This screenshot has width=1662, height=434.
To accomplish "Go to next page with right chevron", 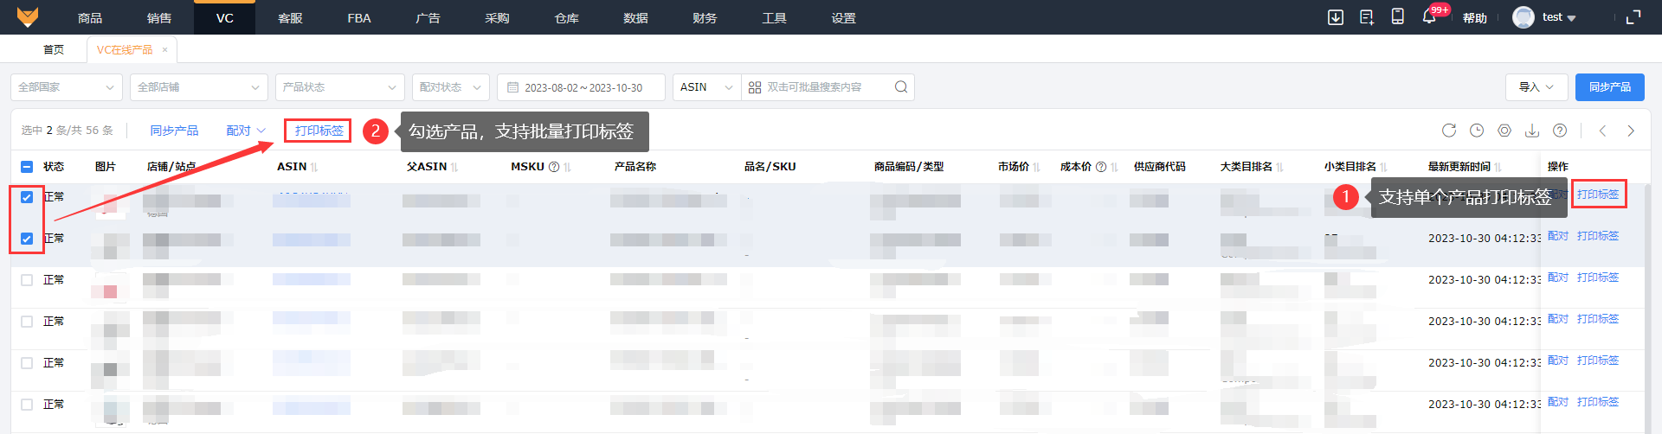I will coord(1631,131).
